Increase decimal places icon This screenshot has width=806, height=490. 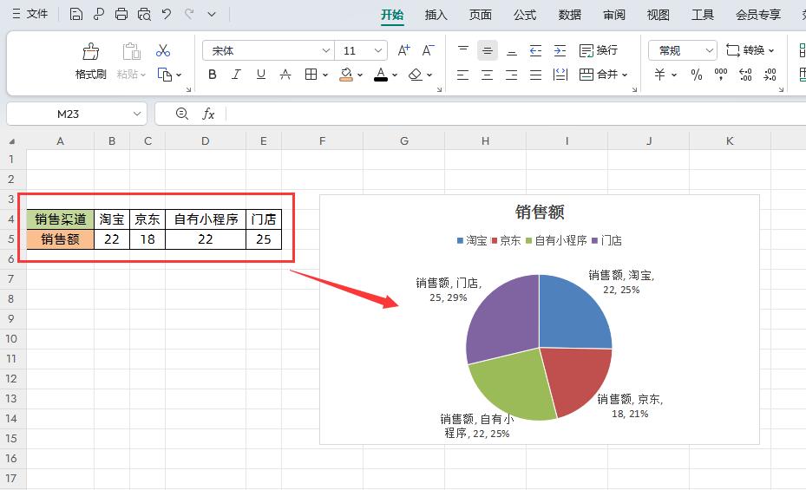tap(745, 75)
